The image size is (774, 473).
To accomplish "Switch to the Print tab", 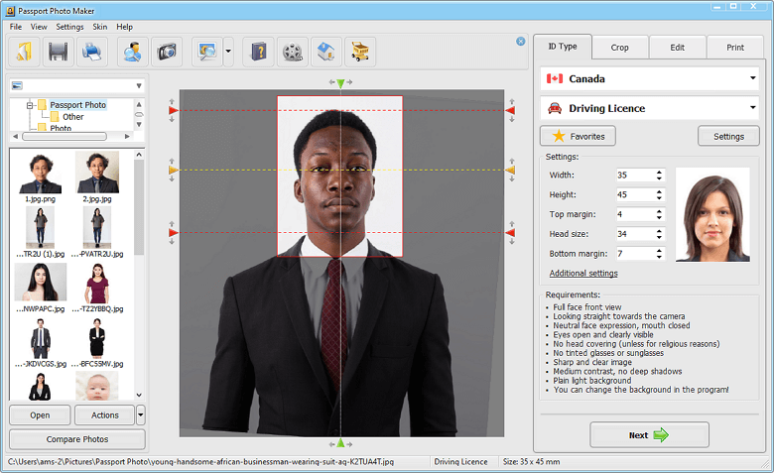I will tap(735, 48).
